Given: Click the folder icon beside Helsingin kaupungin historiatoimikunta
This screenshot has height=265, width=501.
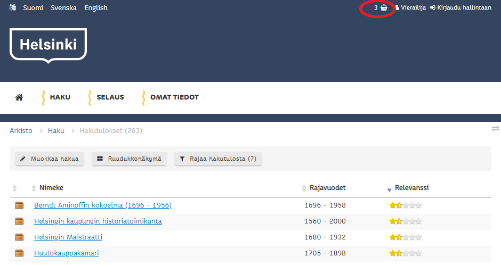Looking at the screenshot, I should pos(20,221).
